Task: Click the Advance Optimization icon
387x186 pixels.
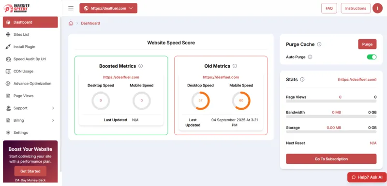Action: 8,84
